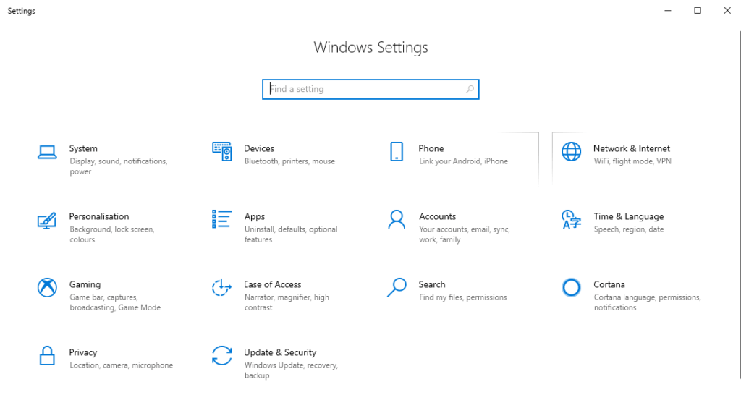Click the Ease of Access icon
This screenshot has height=395, width=741.
(221, 287)
